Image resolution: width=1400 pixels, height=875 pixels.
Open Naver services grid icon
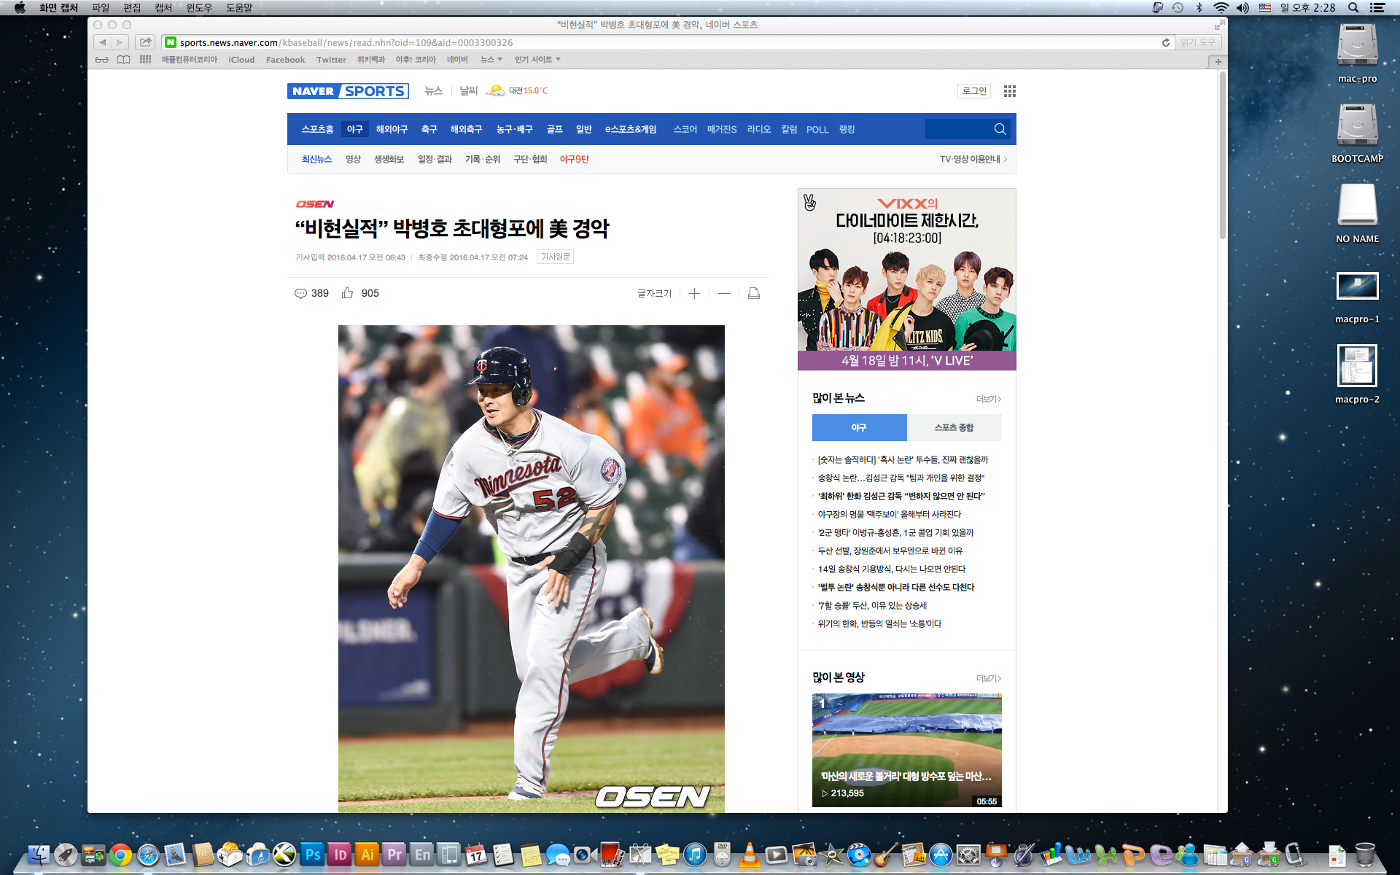(x=1009, y=91)
